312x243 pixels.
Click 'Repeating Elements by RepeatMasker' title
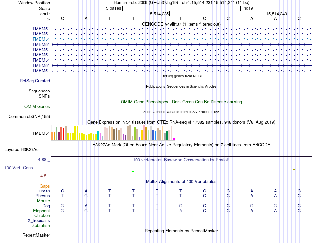coord(181,231)
